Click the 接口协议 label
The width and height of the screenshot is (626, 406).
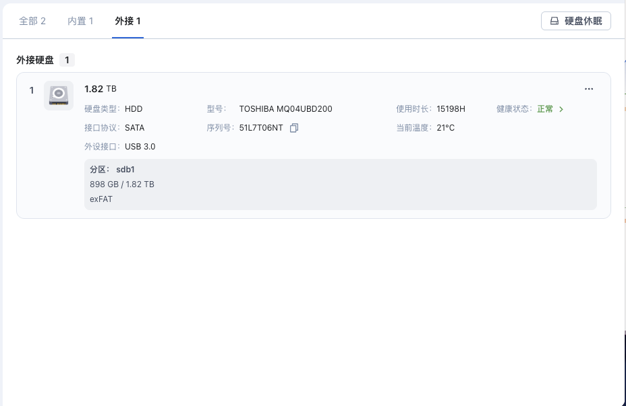tap(103, 128)
